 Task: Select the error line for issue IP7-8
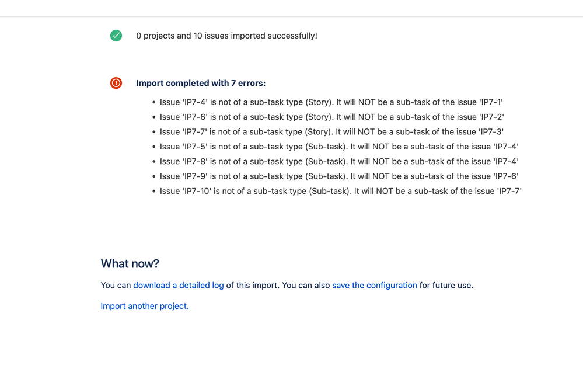click(x=339, y=162)
